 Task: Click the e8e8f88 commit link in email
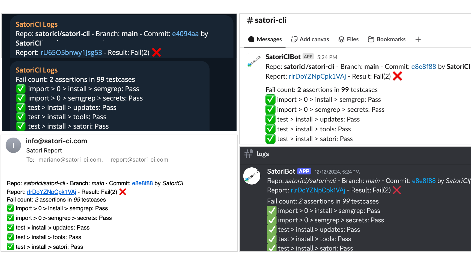[142, 183]
